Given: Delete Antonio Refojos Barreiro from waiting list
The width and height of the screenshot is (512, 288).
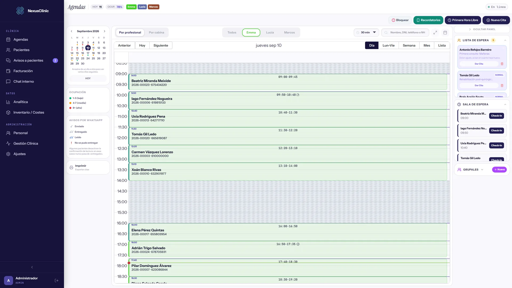Looking at the screenshot, I should [x=502, y=64].
